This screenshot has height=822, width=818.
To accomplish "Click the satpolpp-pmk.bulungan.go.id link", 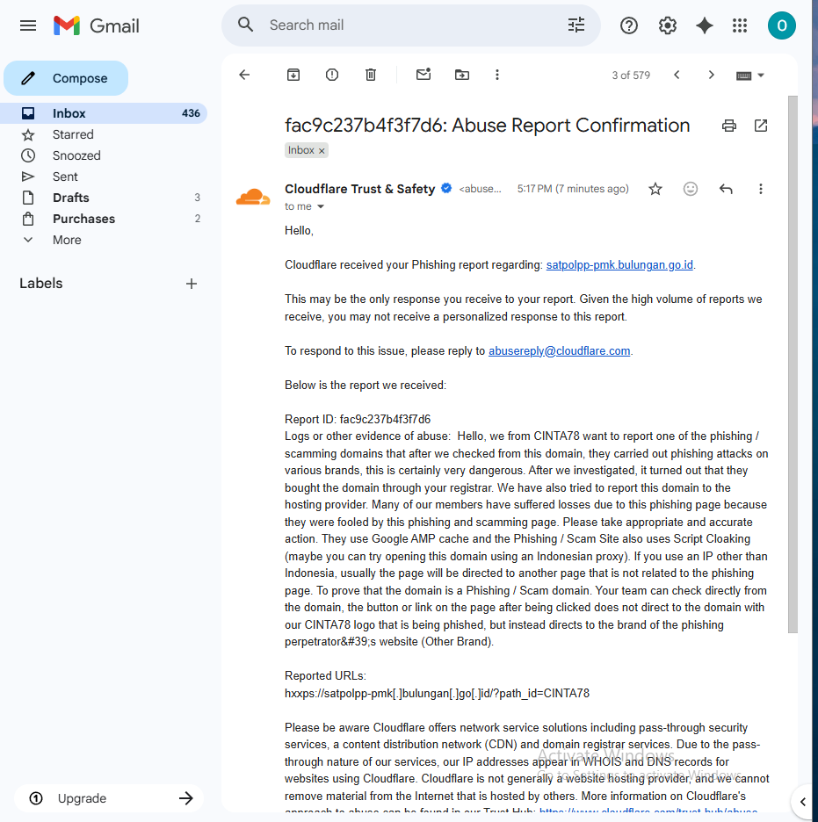I will pyautogui.click(x=619, y=264).
